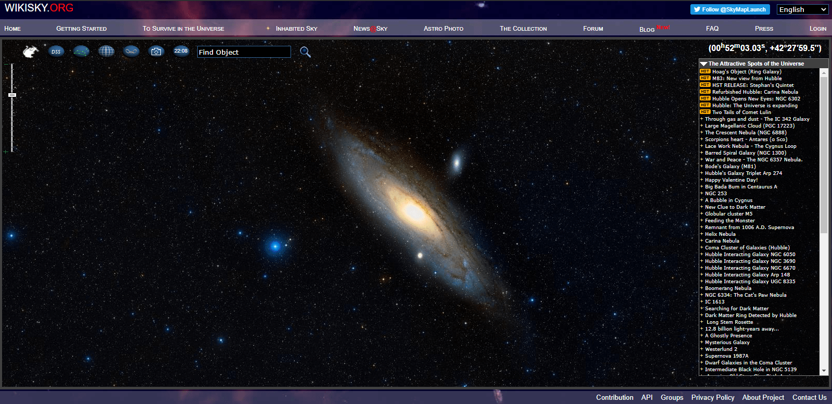The image size is (832, 404).
Task: Click the magnifying glass search icon
Action: (305, 52)
